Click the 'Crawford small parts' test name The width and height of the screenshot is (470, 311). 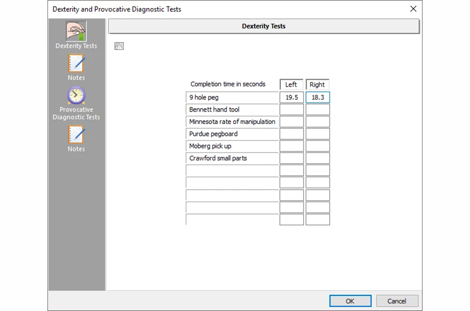(x=232, y=158)
